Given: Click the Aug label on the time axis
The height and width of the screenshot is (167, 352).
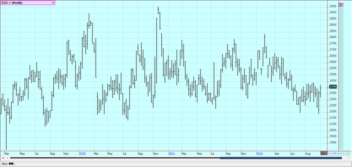Looking at the screenshot, I should [x=308, y=154].
